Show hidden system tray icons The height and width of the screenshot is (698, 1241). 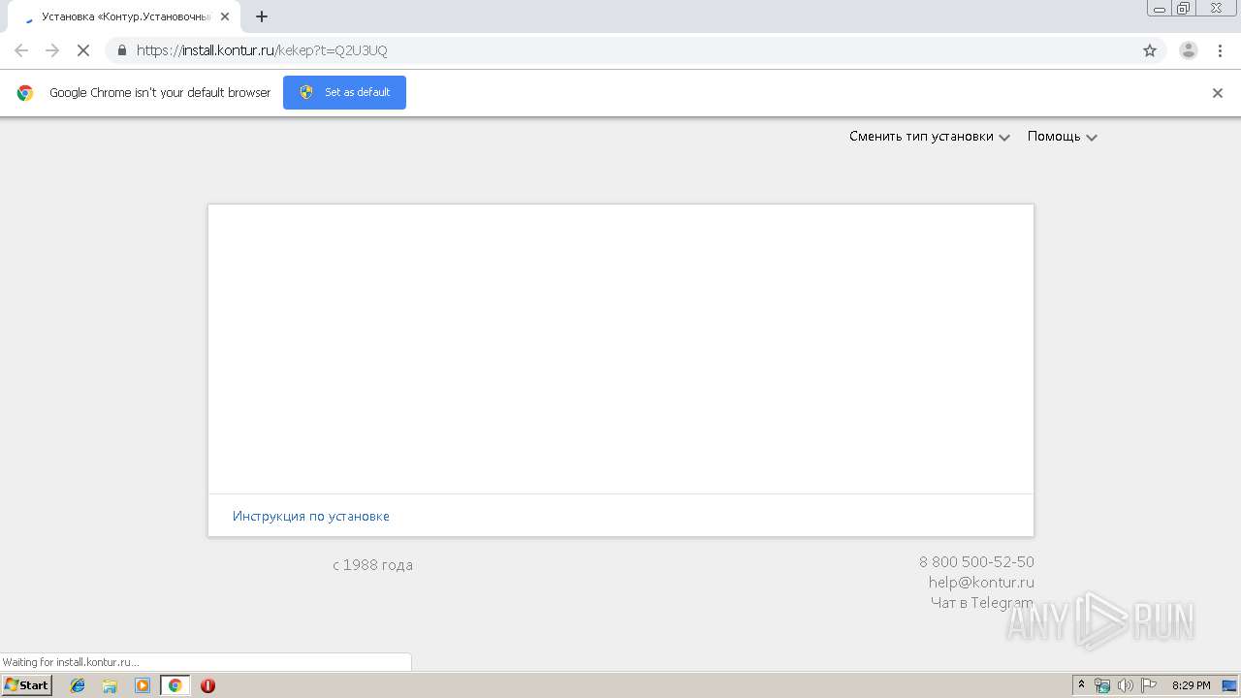click(x=1082, y=685)
